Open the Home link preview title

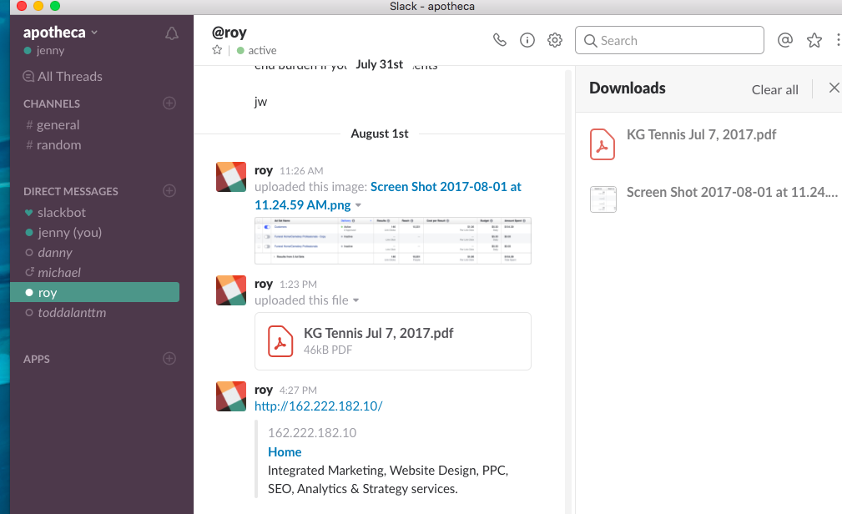(x=285, y=452)
